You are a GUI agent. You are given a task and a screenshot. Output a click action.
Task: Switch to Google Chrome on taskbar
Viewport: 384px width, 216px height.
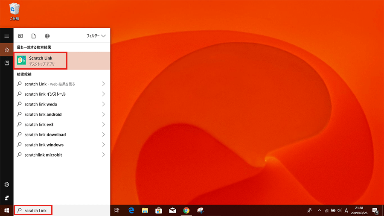pos(186,210)
